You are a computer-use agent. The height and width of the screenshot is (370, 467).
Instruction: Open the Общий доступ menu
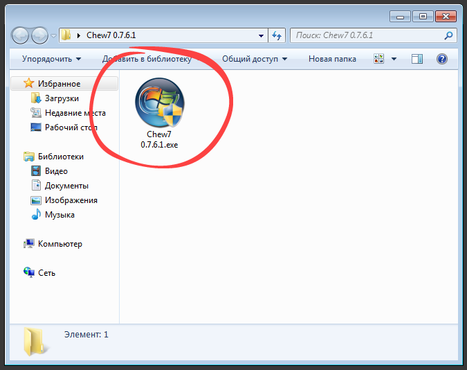[254, 60]
